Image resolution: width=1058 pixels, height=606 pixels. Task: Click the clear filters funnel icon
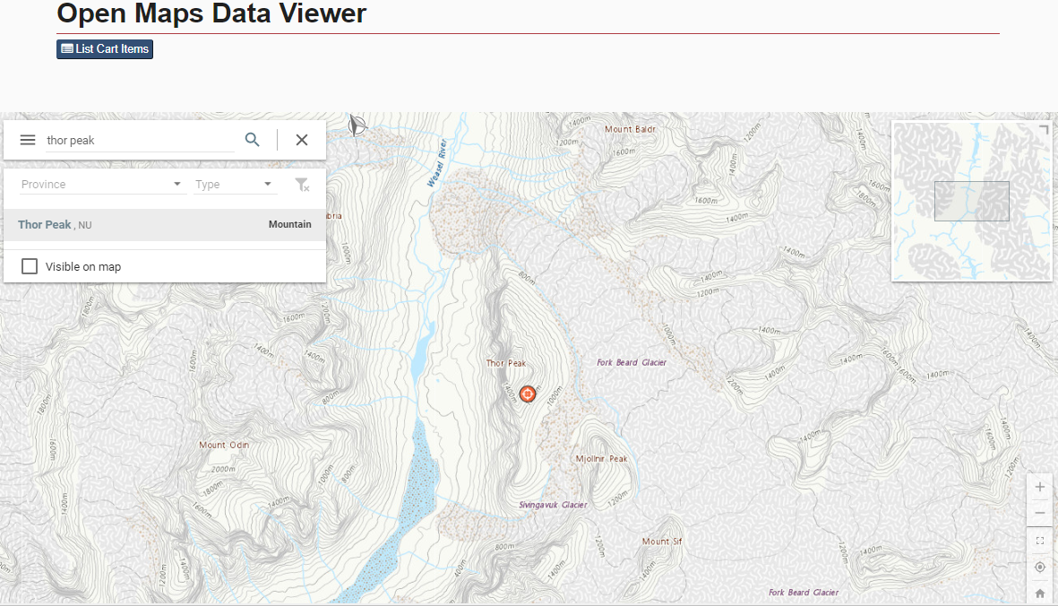[302, 185]
